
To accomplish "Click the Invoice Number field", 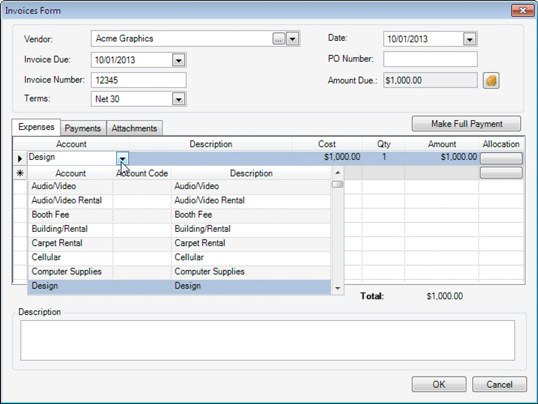I will click(138, 80).
